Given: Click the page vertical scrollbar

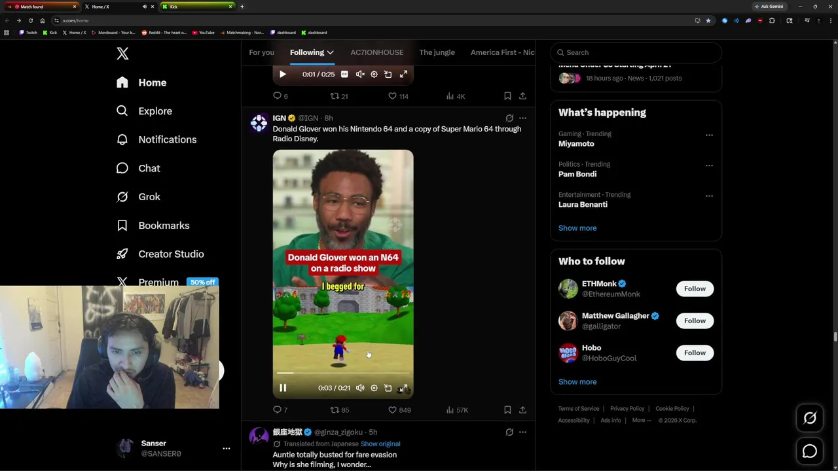Looking at the screenshot, I should pos(835,336).
